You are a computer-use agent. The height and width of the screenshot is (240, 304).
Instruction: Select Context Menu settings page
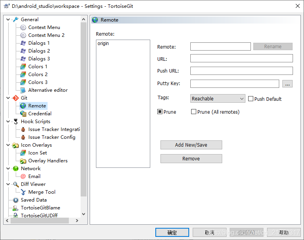pyautogui.click(x=44, y=27)
